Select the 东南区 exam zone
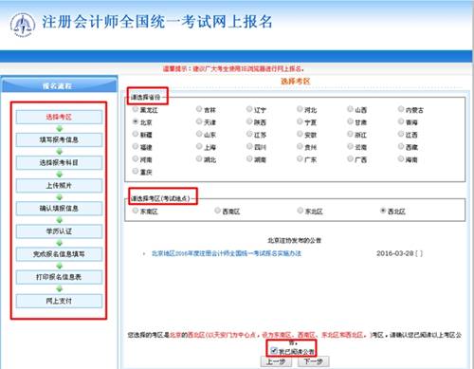 click(x=136, y=211)
